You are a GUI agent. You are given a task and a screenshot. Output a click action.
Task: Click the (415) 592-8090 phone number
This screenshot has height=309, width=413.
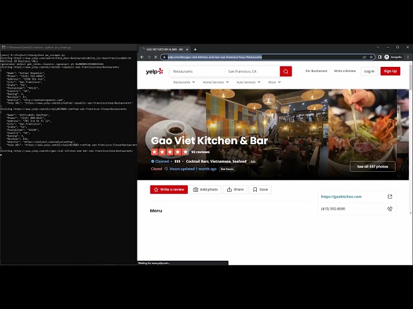click(x=333, y=209)
